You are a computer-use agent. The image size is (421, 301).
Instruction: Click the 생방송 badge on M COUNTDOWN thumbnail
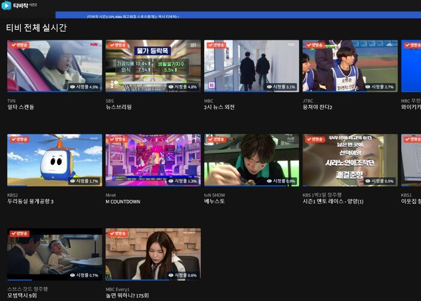117,139
